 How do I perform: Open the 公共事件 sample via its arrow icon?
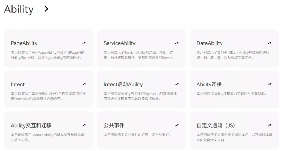click(177, 125)
